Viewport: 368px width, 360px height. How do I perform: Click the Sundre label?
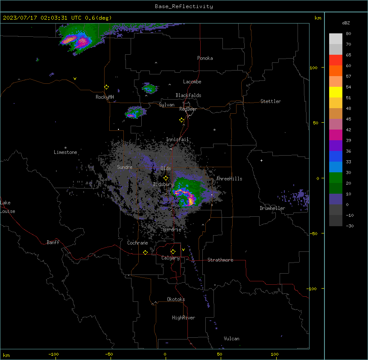point(125,167)
